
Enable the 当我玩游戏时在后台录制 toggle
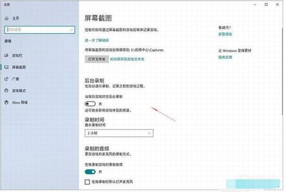coord(90,104)
